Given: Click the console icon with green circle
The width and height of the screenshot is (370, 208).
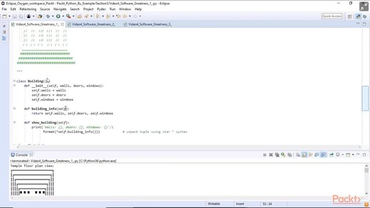Looking at the screenshot, I should coord(283,155).
